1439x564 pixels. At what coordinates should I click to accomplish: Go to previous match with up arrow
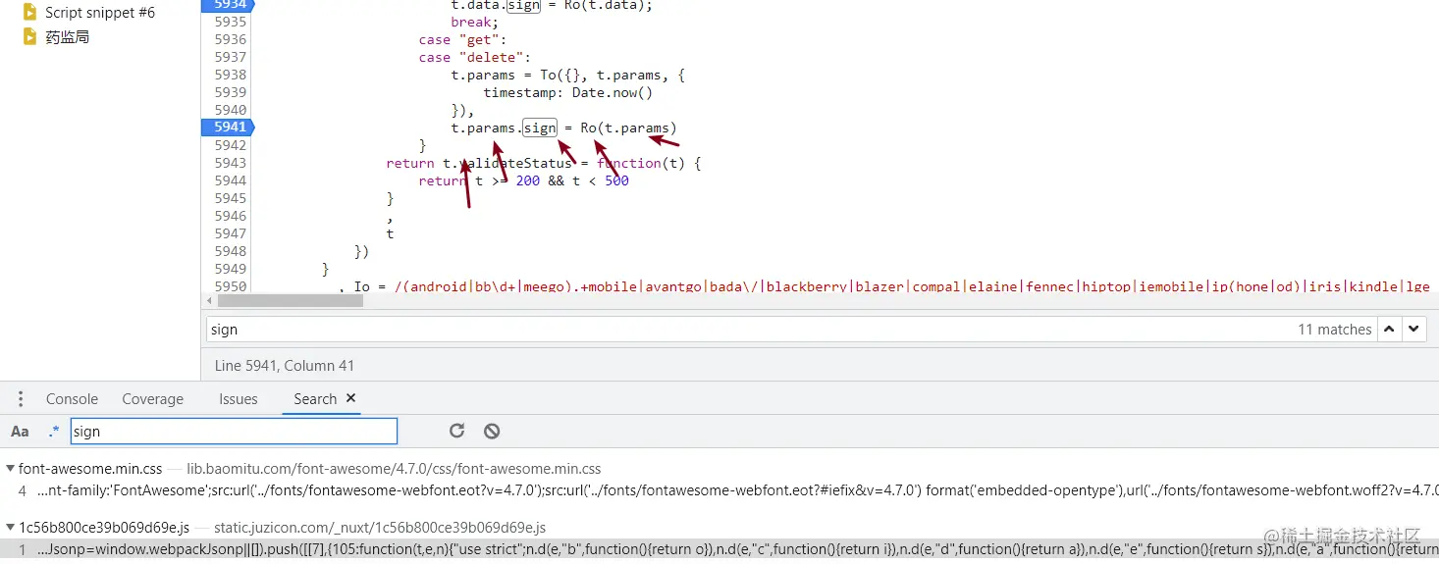click(x=1390, y=330)
